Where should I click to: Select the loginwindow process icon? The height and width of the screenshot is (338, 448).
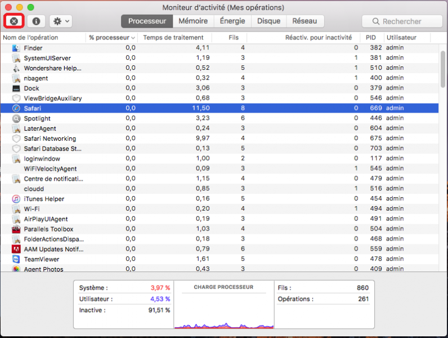coord(16,158)
